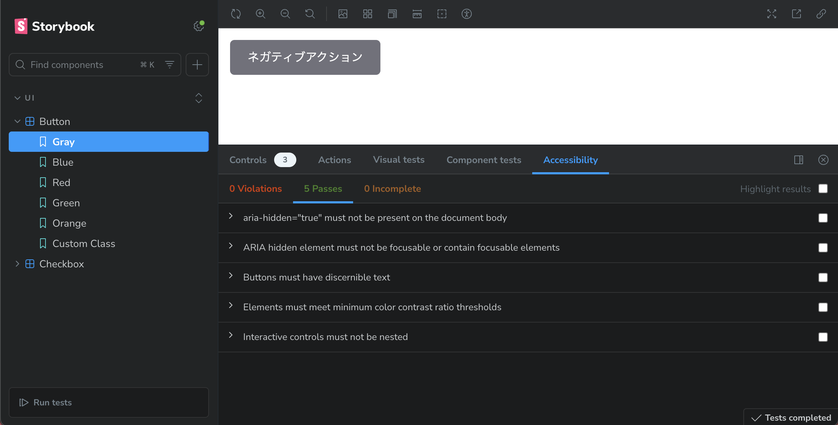Click the remount component icon in toolbar
This screenshot has height=425, width=838.
pyautogui.click(x=236, y=14)
